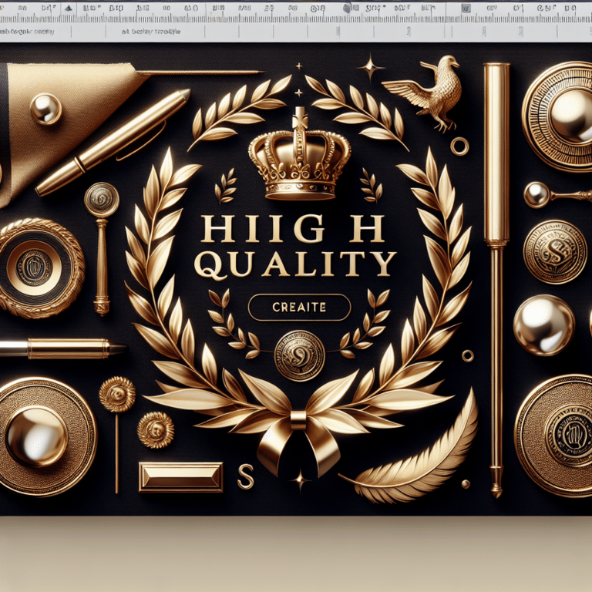Select the rectangular gold bar
The height and width of the screenshot is (592, 592).
point(180,476)
